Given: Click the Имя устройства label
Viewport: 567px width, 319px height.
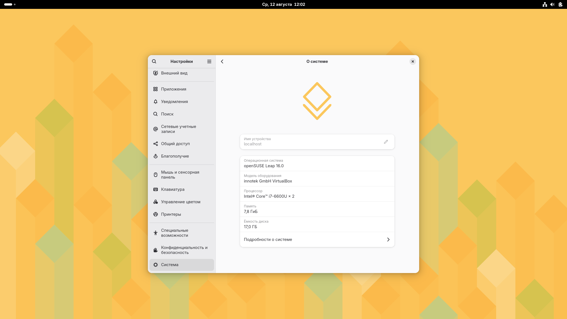Looking at the screenshot, I should [x=257, y=139].
